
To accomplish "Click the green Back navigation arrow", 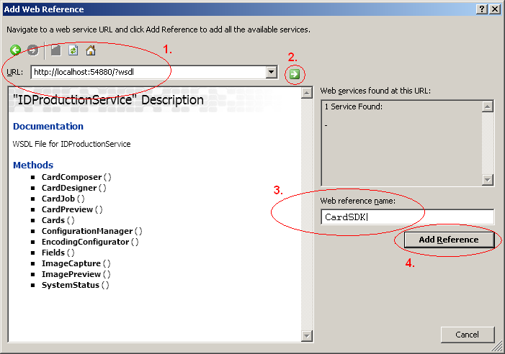I will tap(16, 50).
